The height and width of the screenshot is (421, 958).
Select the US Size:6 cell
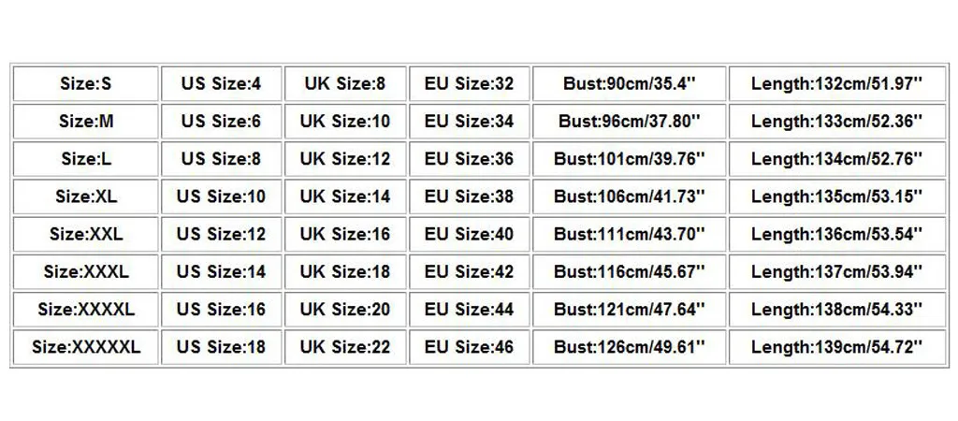[x=222, y=122]
